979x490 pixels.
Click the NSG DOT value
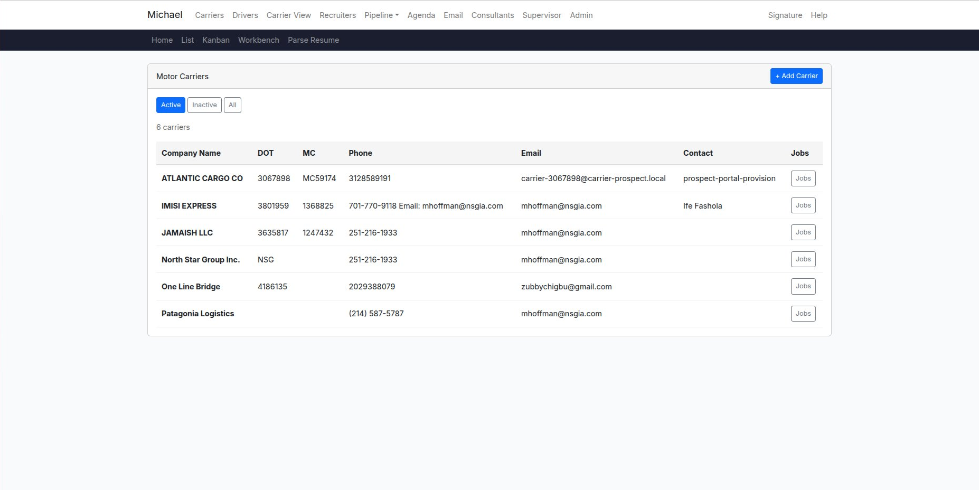266,260
